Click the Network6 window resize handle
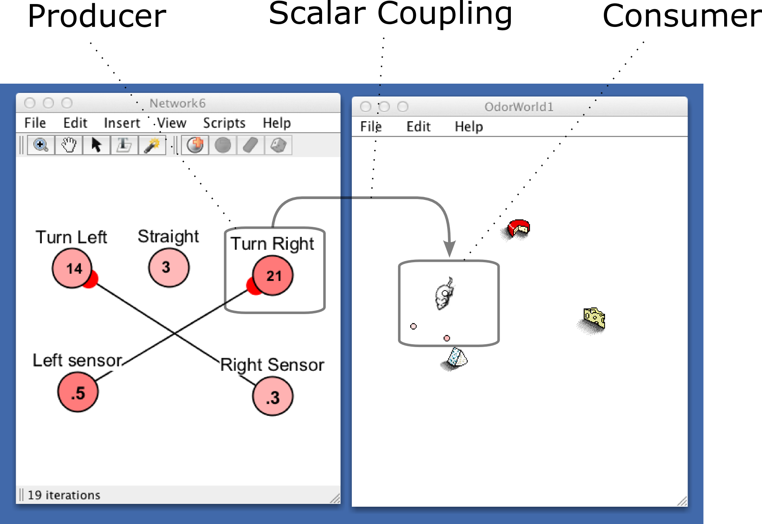Viewport: 762px width, 524px height. pyautogui.click(x=335, y=499)
